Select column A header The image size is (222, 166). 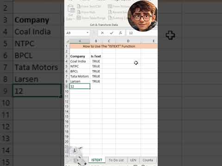(80, 41)
